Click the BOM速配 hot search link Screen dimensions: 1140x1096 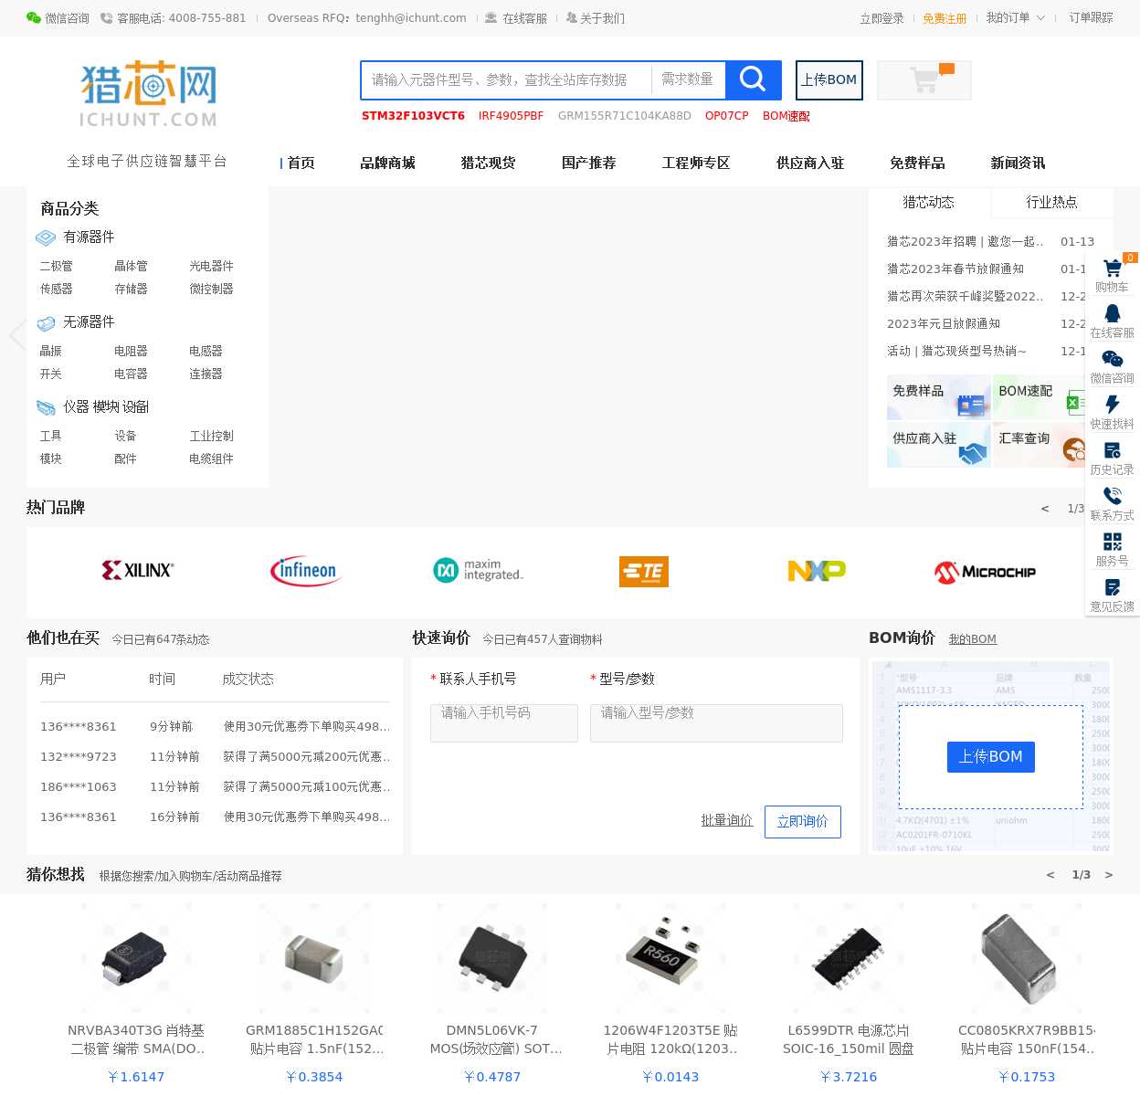click(786, 116)
